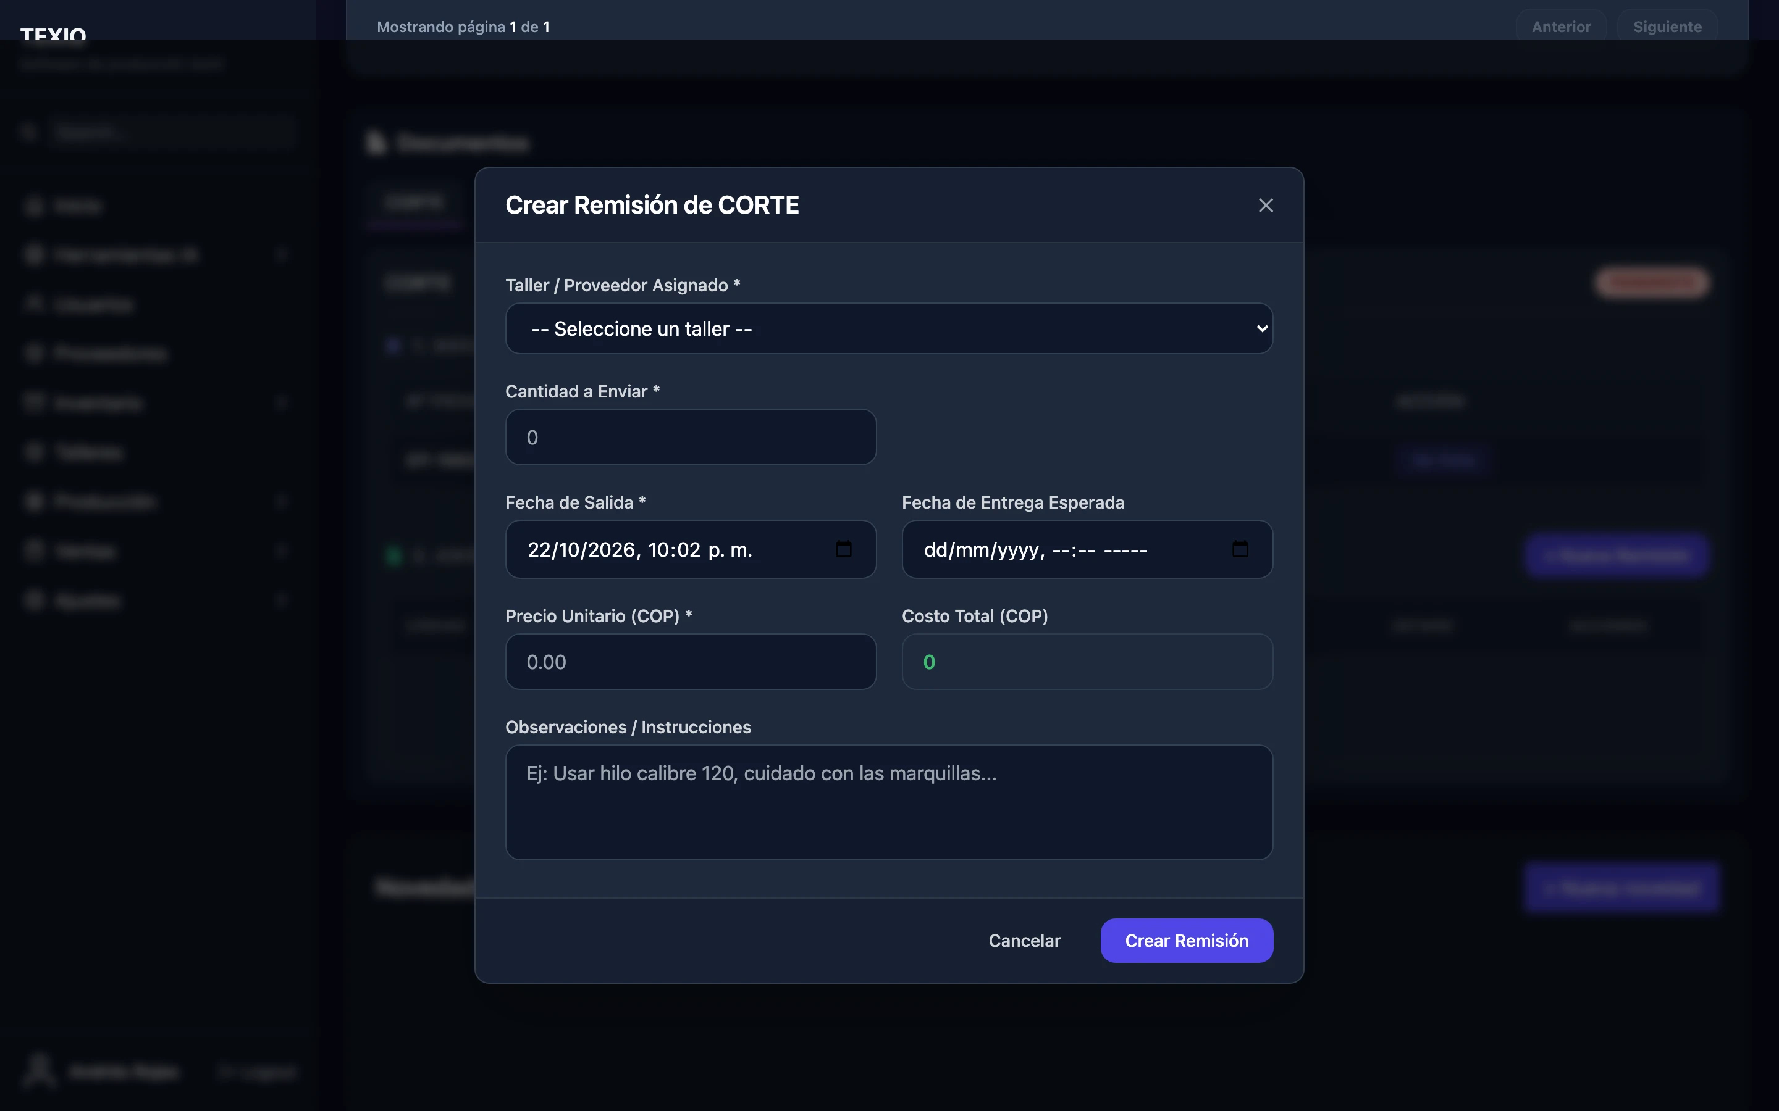The height and width of the screenshot is (1111, 1779).
Task: Go to the Siguiente page
Action: pyautogui.click(x=1667, y=27)
